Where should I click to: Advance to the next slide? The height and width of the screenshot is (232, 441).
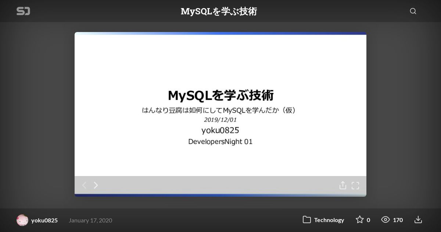coord(96,185)
